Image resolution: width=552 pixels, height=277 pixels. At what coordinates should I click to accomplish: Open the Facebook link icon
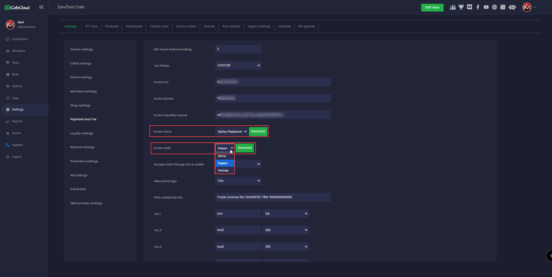click(478, 7)
